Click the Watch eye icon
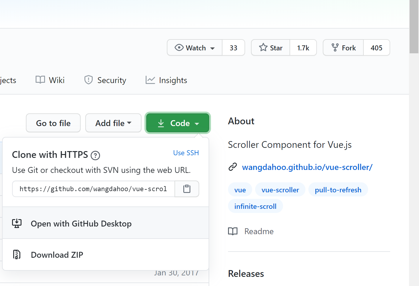The image size is (419, 286). tap(179, 47)
